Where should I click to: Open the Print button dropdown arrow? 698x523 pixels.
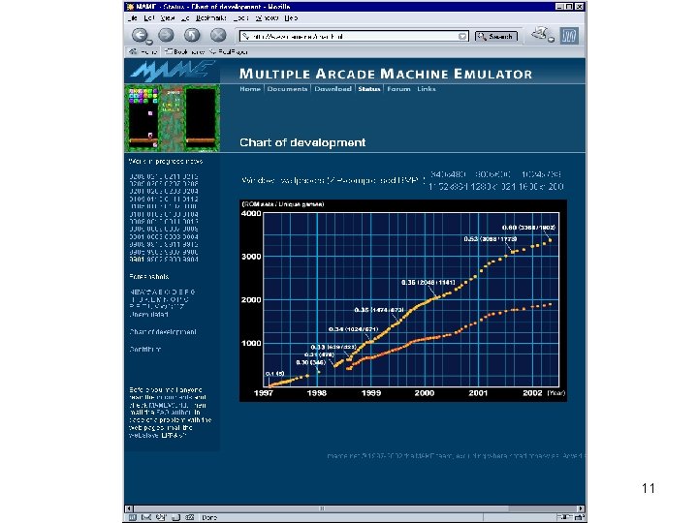pos(551,40)
